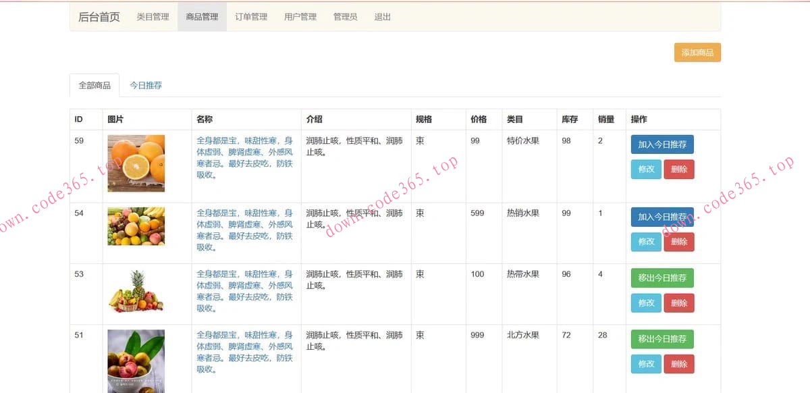Image resolution: width=810 pixels, height=393 pixels.
Task: Click 加入今日推荐 for product ID 54
Action: [662, 216]
